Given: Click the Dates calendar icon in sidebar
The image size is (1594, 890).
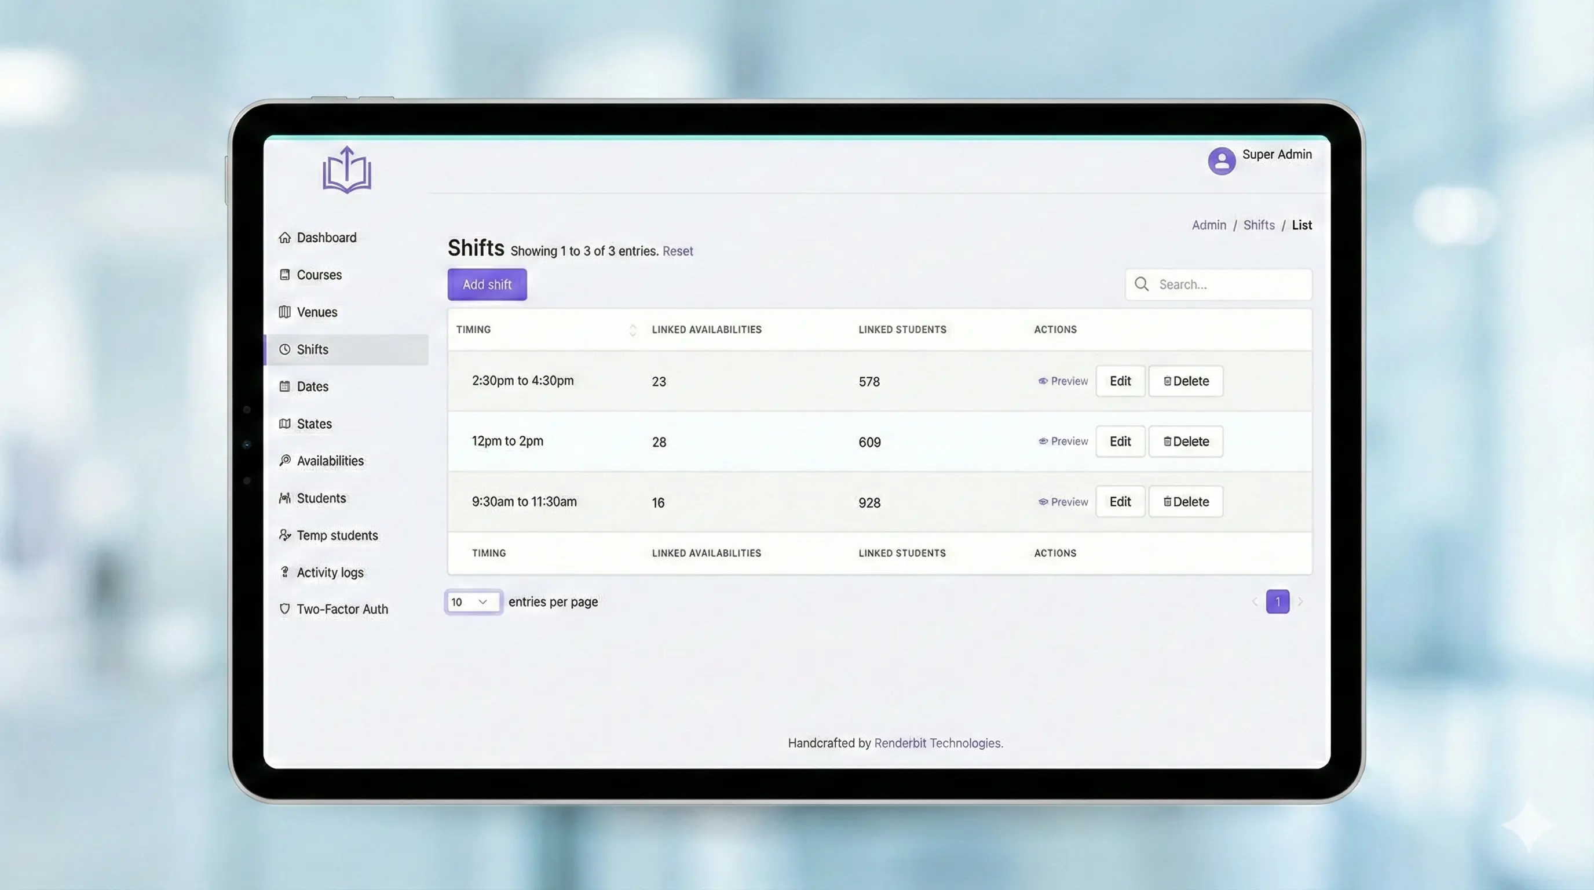Looking at the screenshot, I should pos(284,385).
